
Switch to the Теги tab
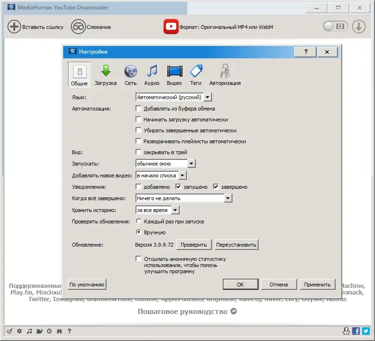196,74
